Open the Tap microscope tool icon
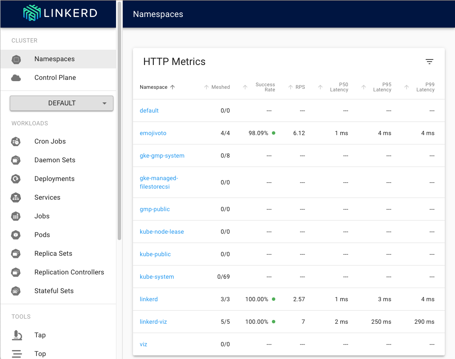The width and height of the screenshot is (455, 359). (x=17, y=335)
